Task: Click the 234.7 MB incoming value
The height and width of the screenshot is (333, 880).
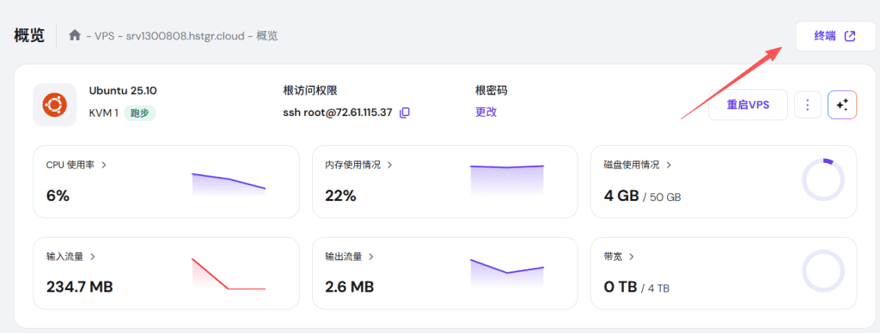Action: click(80, 287)
